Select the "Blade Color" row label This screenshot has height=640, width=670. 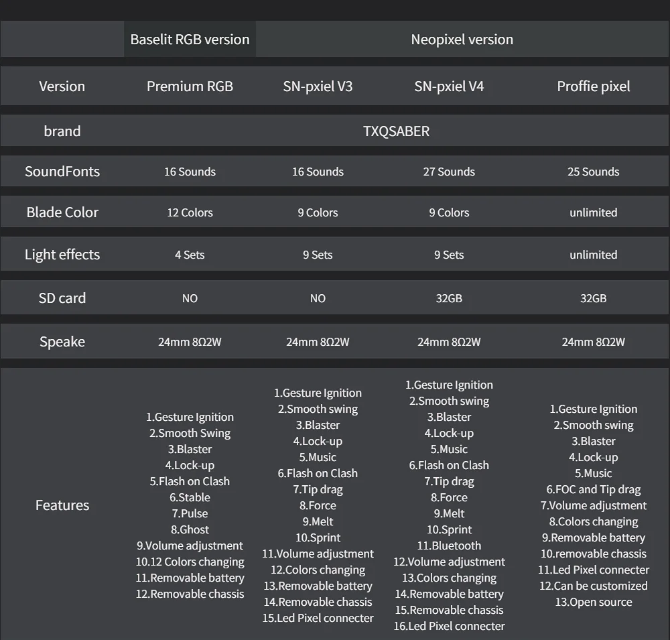point(62,212)
